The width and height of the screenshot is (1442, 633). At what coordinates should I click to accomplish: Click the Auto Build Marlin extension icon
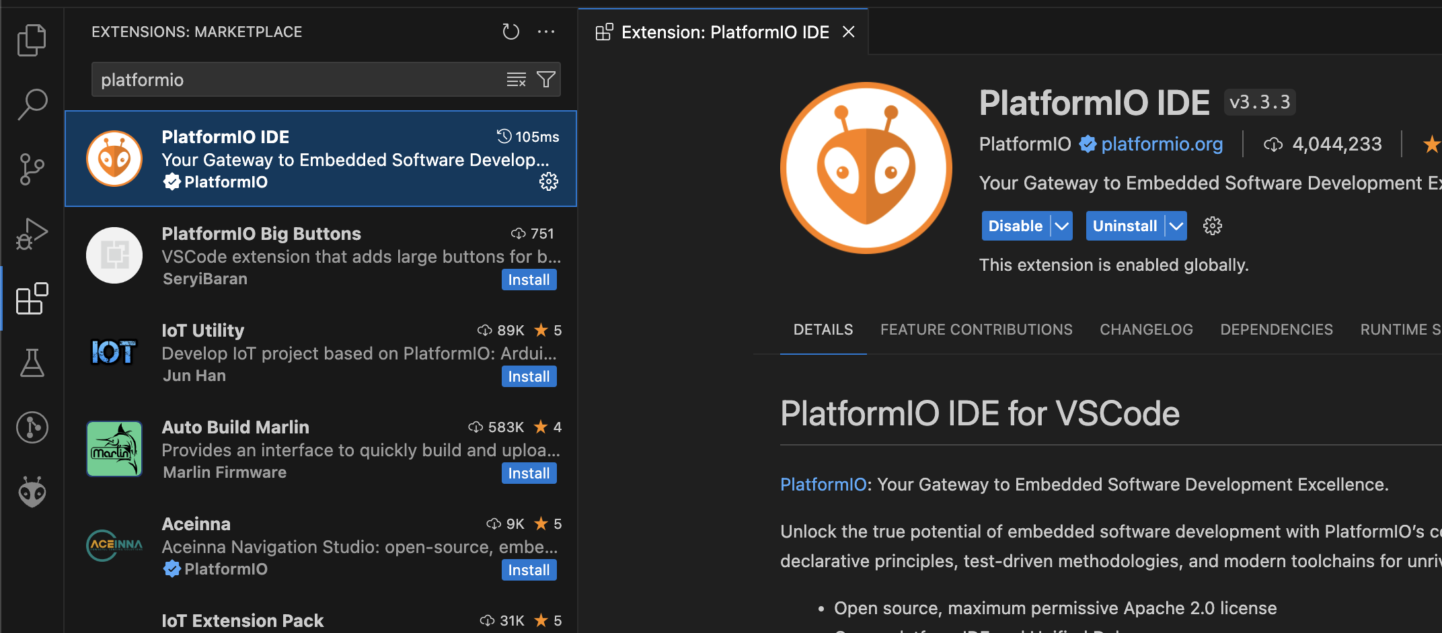click(114, 449)
